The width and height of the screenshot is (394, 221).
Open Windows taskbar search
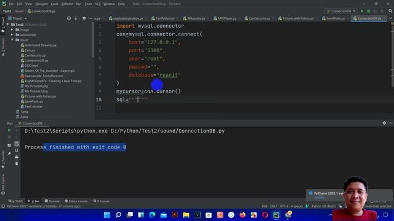click(x=118, y=215)
